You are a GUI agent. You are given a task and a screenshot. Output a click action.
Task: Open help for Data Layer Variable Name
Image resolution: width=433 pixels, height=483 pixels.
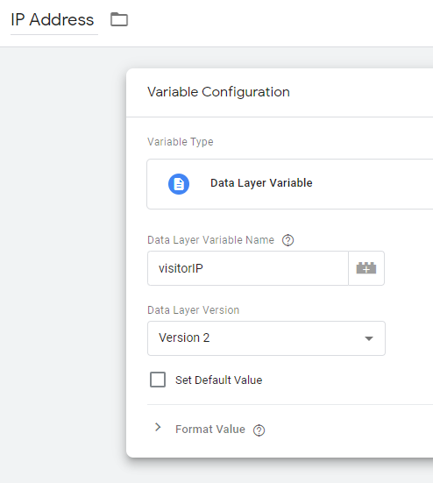(x=288, y=240)
